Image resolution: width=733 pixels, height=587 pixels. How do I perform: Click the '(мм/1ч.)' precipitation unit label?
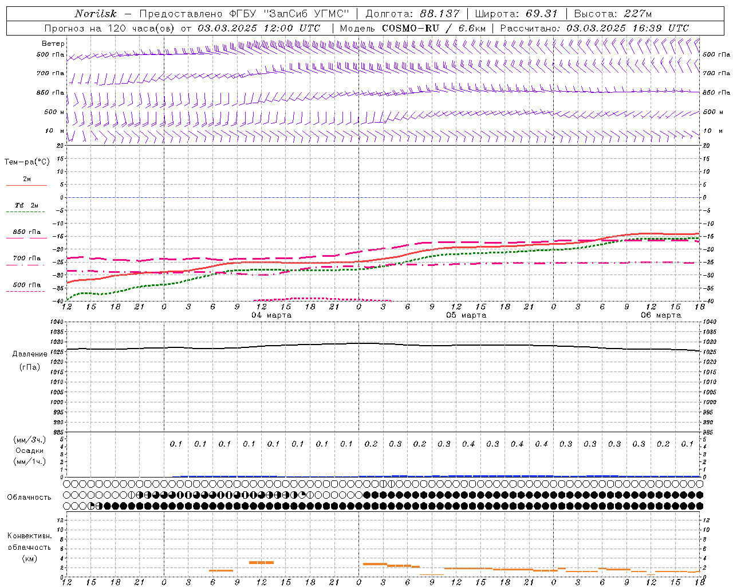29,461
